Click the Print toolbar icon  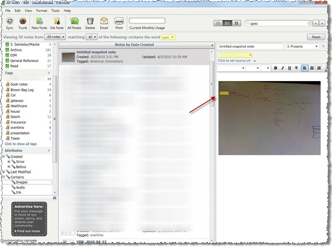[119, 23]
